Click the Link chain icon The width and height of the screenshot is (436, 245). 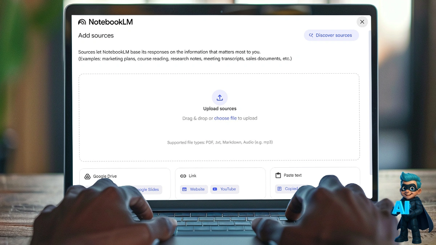183,176
